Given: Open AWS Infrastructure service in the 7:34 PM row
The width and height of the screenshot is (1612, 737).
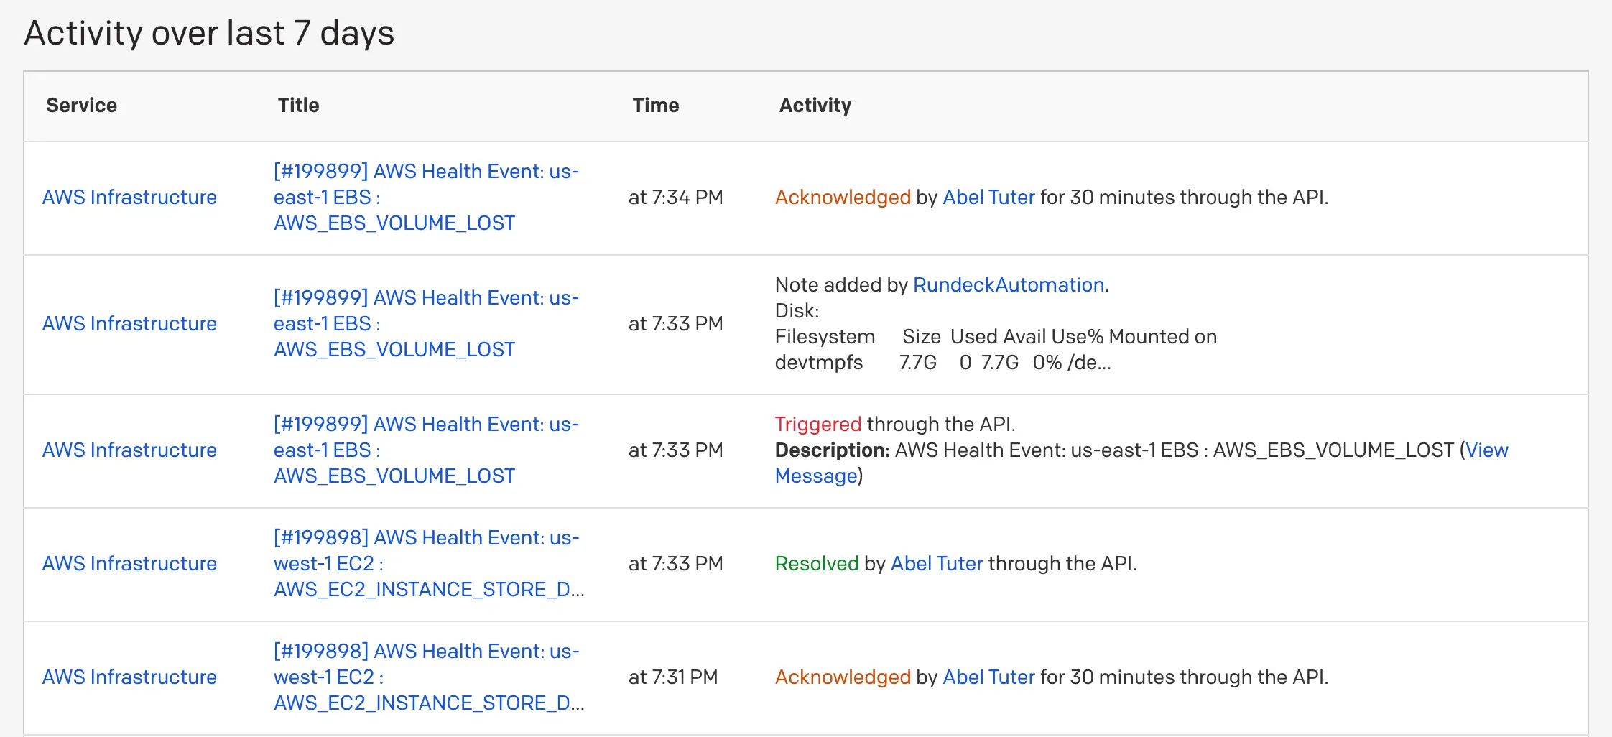Looking at the screenshot, I should coord(129,198).
